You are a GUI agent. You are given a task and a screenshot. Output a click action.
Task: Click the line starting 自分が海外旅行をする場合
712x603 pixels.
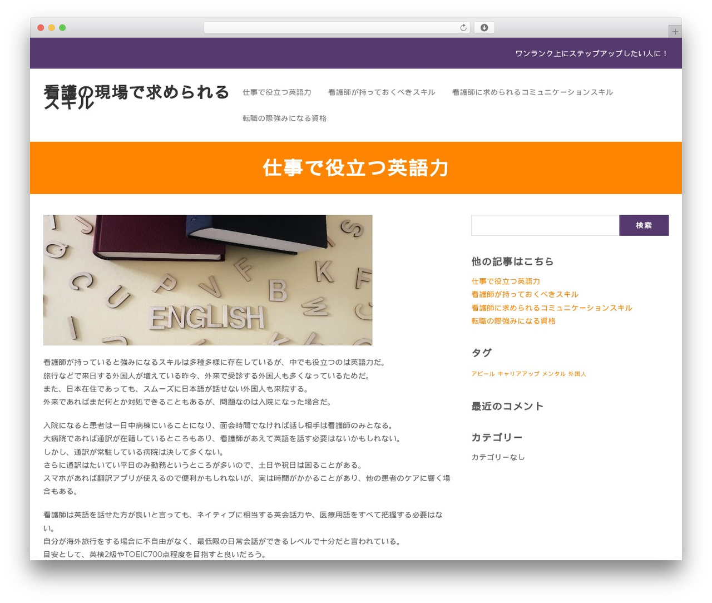point(222,541)
